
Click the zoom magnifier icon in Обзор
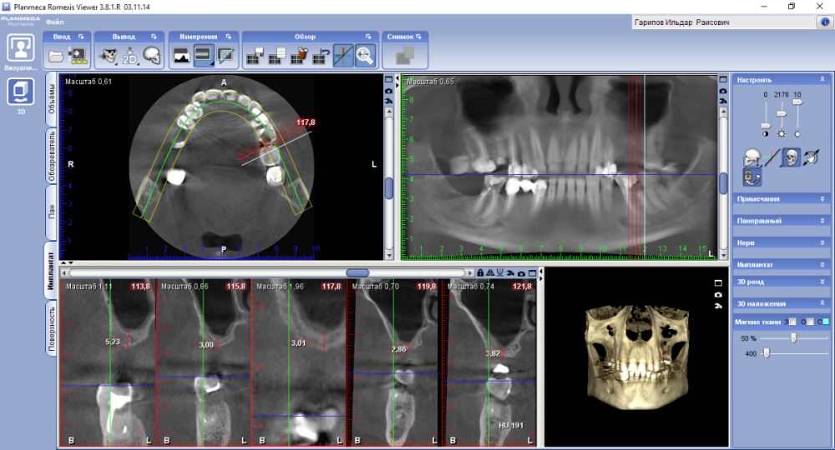click(365, 56)
